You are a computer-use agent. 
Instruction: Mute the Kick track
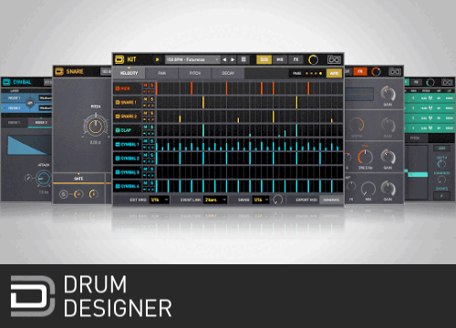145,86
